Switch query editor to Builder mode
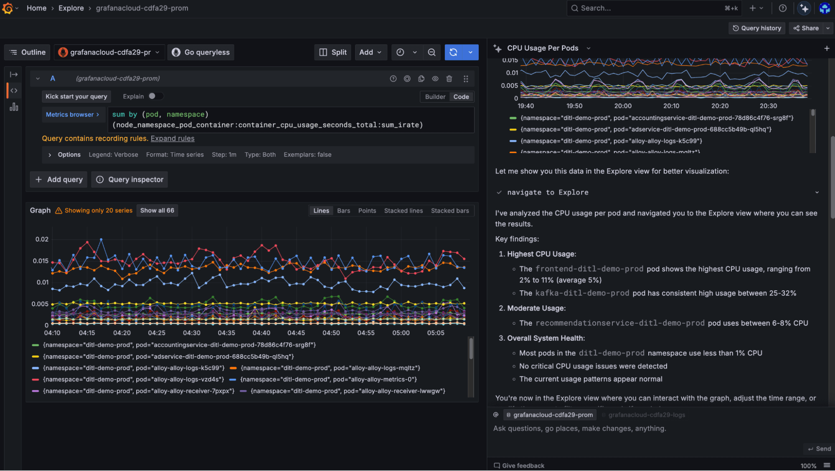Viewport: 835px width, 471px height. 435,96
